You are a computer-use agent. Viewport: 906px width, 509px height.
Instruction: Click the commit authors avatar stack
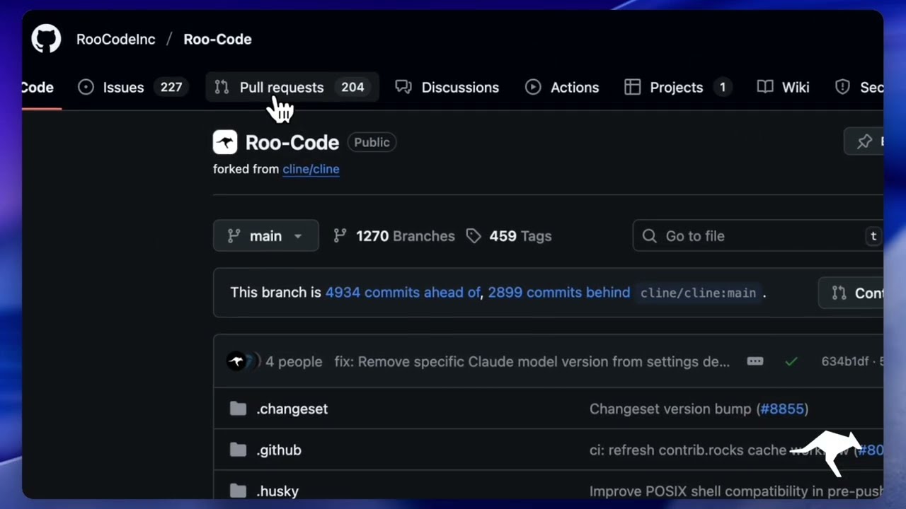(243, 361)
